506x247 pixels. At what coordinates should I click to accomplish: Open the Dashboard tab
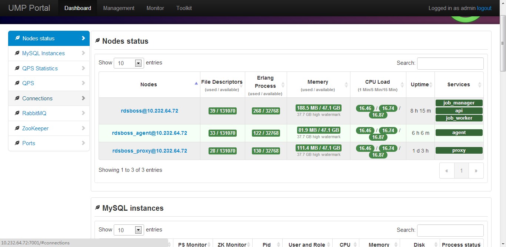78,8
